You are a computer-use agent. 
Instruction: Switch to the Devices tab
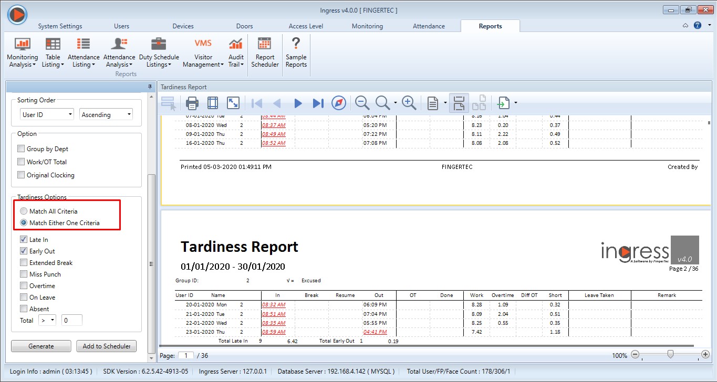(183, 26)
